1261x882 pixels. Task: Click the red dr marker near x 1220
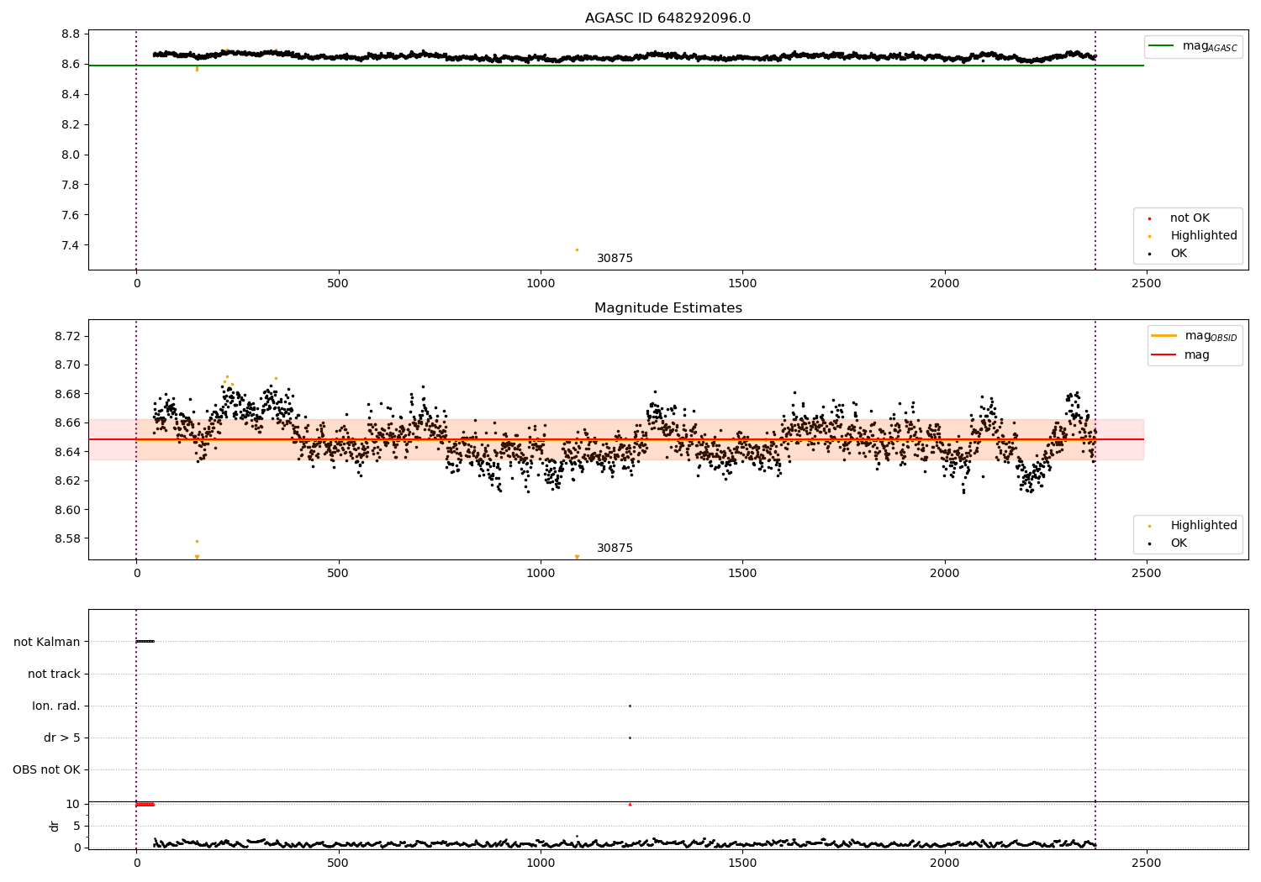pyautogui.click(x=630, y=804)
